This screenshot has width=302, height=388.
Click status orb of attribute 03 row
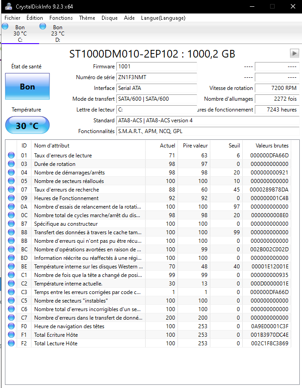tap(11, 164)
